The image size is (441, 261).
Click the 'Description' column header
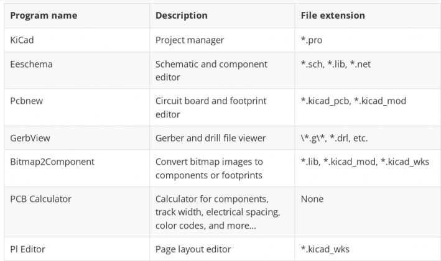(x=182, y=15)
